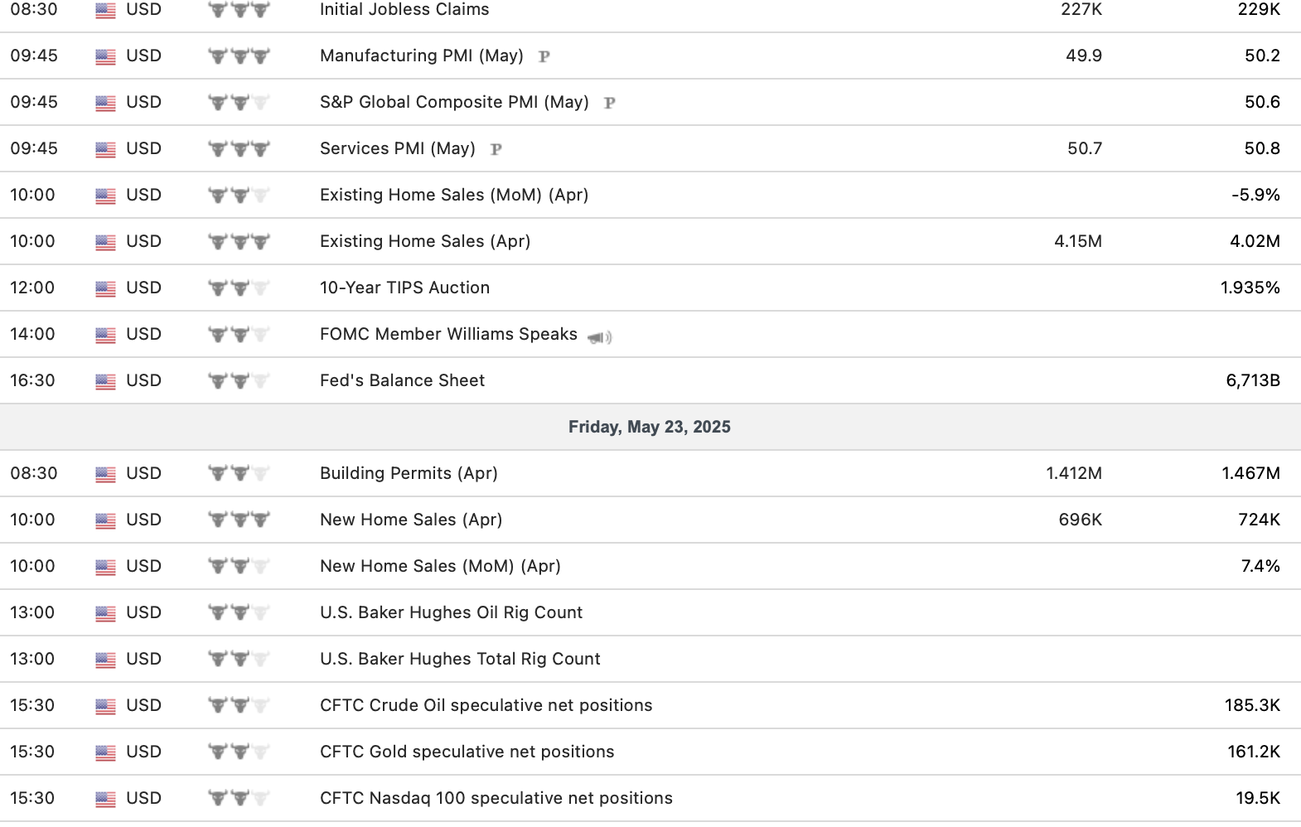This screenshot has width=1301, height=827.
Task: Click the bull volatility icons for New Home Sales (Apr)
Action: [x=239, y=520]
